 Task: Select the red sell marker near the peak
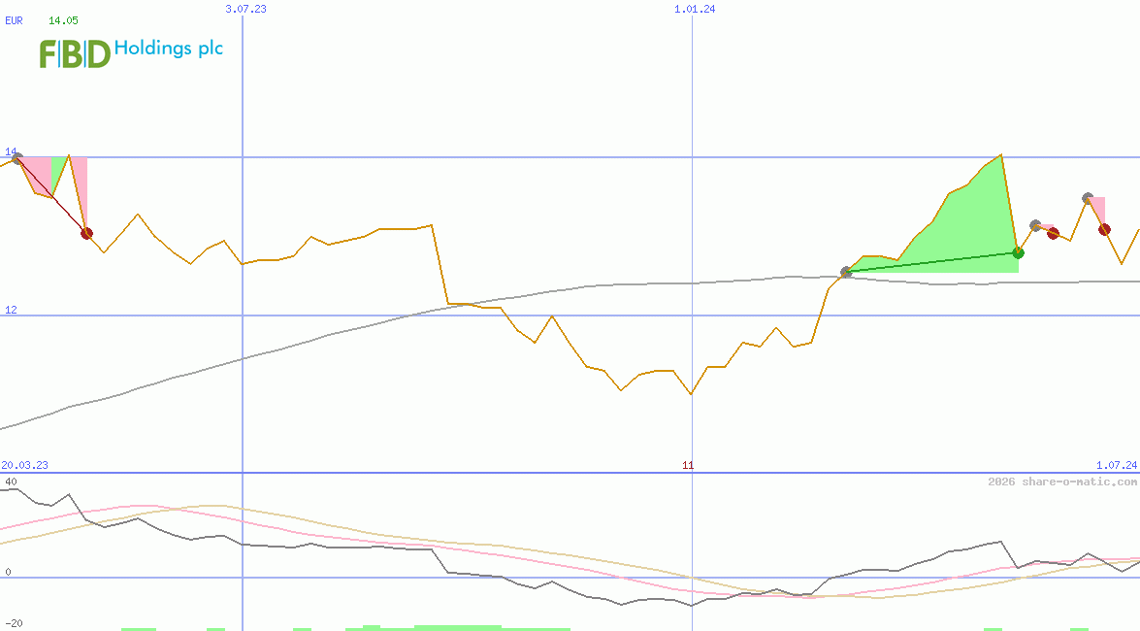pyautogui.click(x=1054, y=233)
